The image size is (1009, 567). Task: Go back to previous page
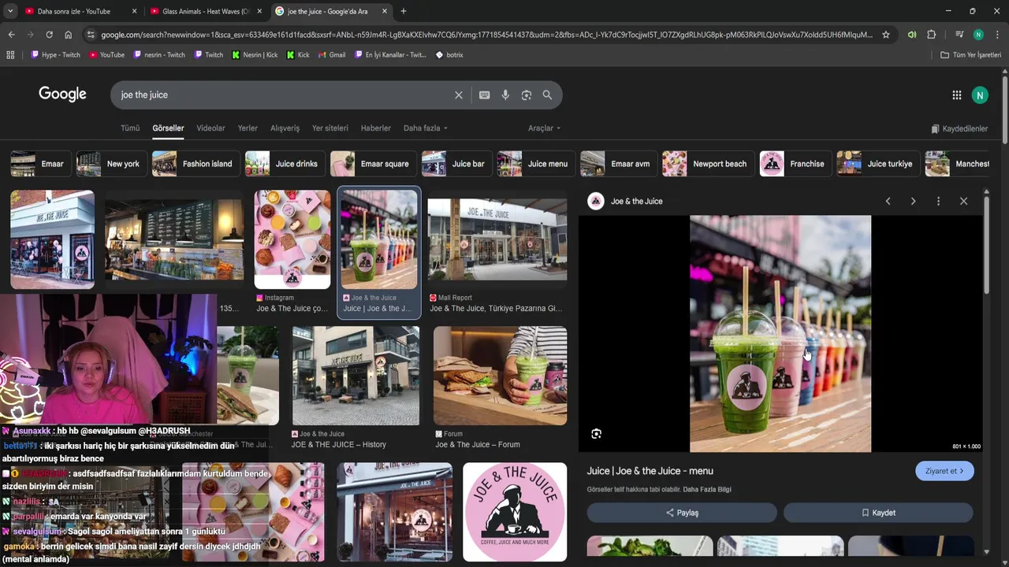click(11, 35)
